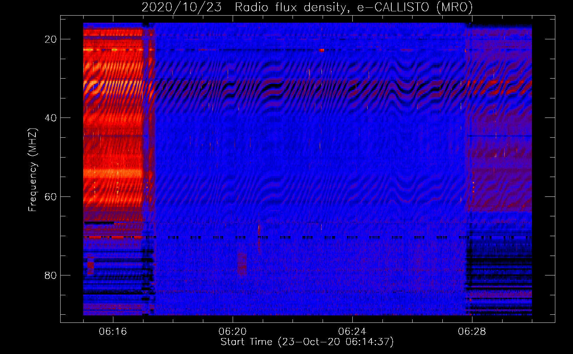Click the frequency tick label 40

51,118
